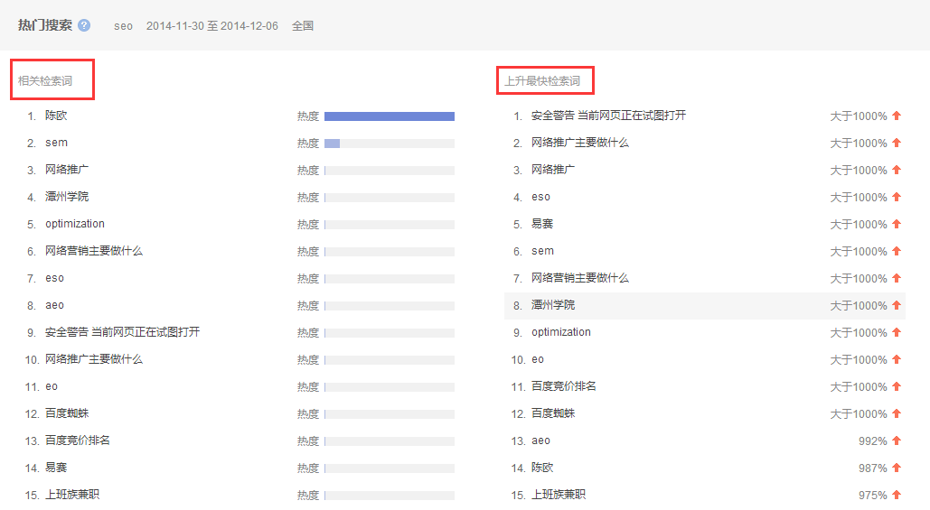930x510 pixels.
Task: Select the 上升最快检索词 section heading
Action: pos(542,81)
